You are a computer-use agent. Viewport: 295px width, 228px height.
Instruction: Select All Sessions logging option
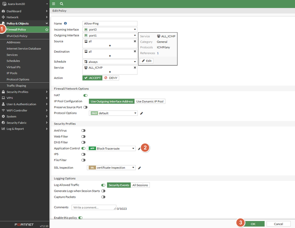click(x=140, y=185)
